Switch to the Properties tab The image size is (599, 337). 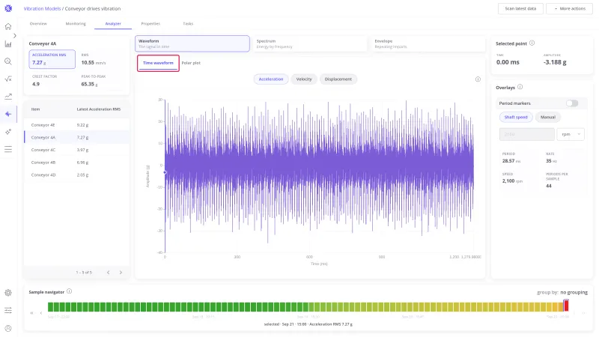click(150, 24)
